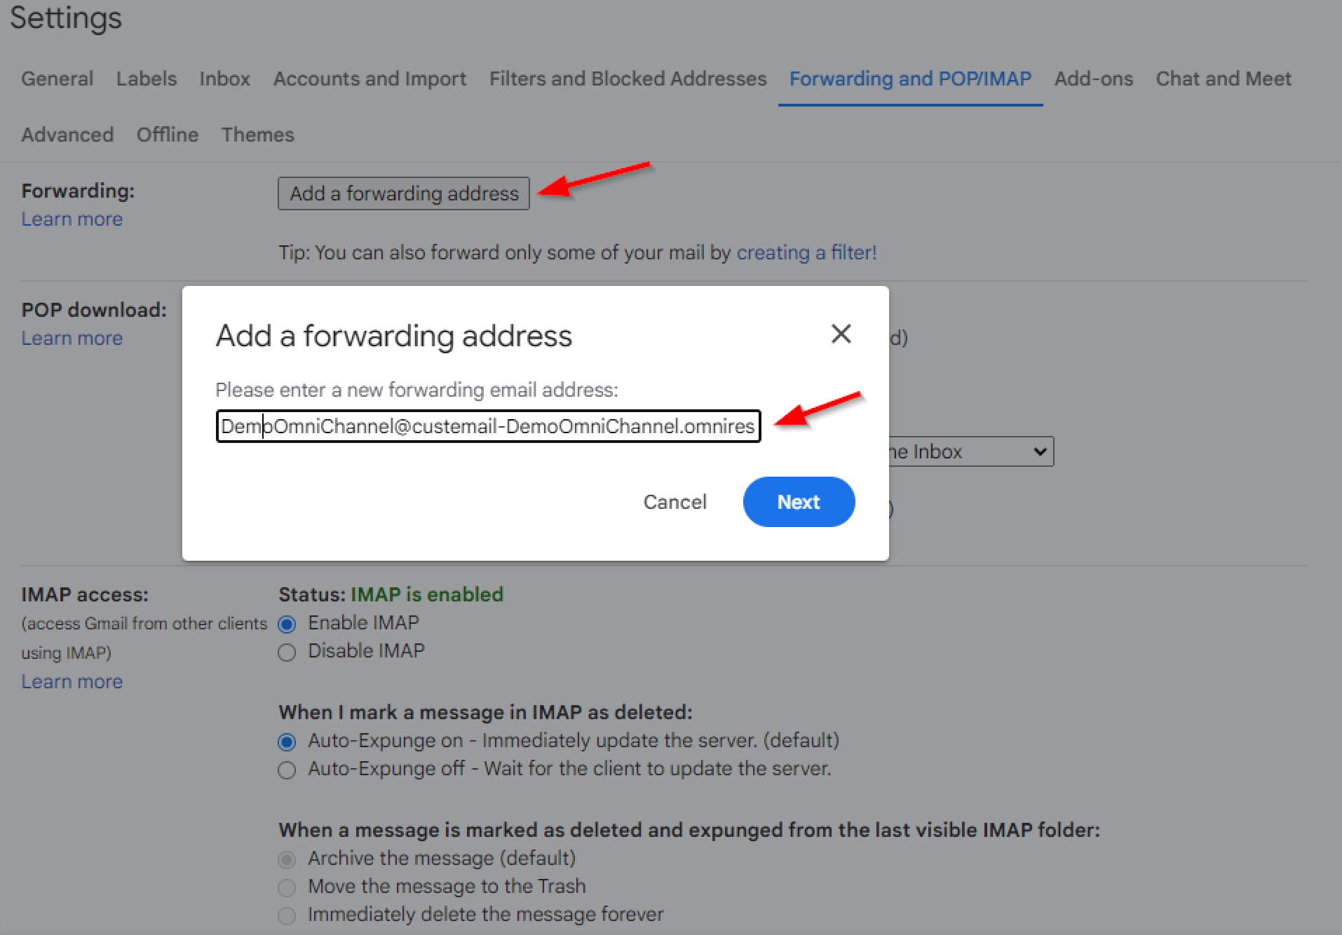Switch to the Inbox settings tab
1342x935 pixels.
point(224,79)
